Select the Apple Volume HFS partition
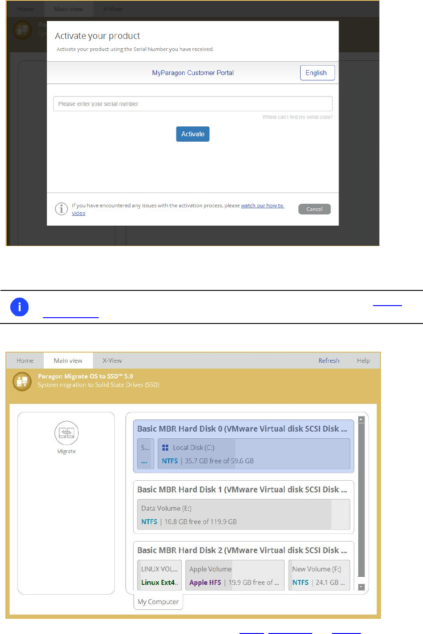This screenshot has width=423, height=634. point(235,575)
